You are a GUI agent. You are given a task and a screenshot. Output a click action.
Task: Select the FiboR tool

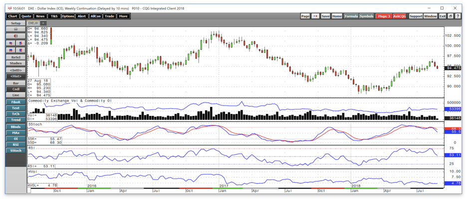pyautogui.click(x=16, y=102)
